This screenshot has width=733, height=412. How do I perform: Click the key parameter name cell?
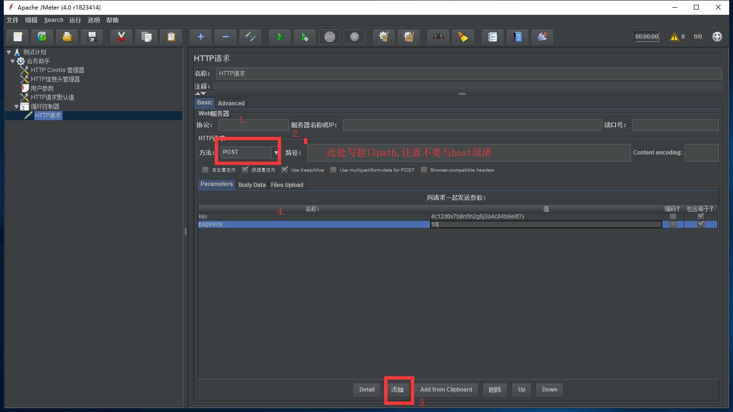314,216
